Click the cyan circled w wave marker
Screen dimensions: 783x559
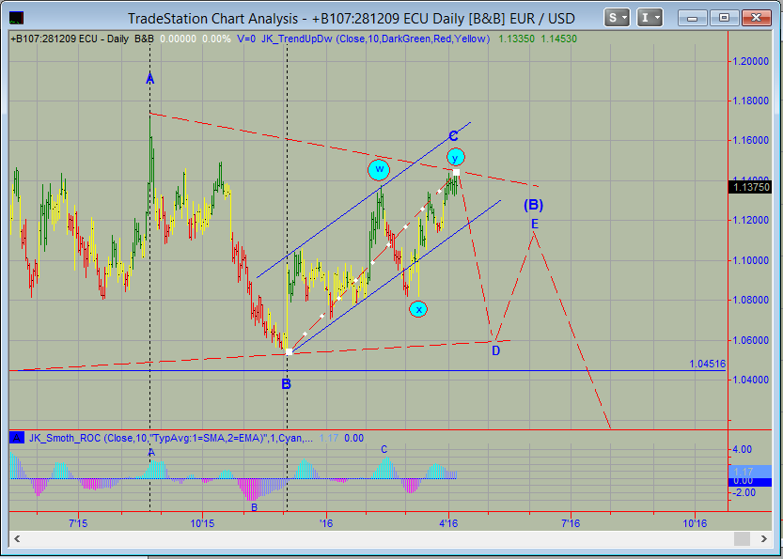tap(379, 170)
